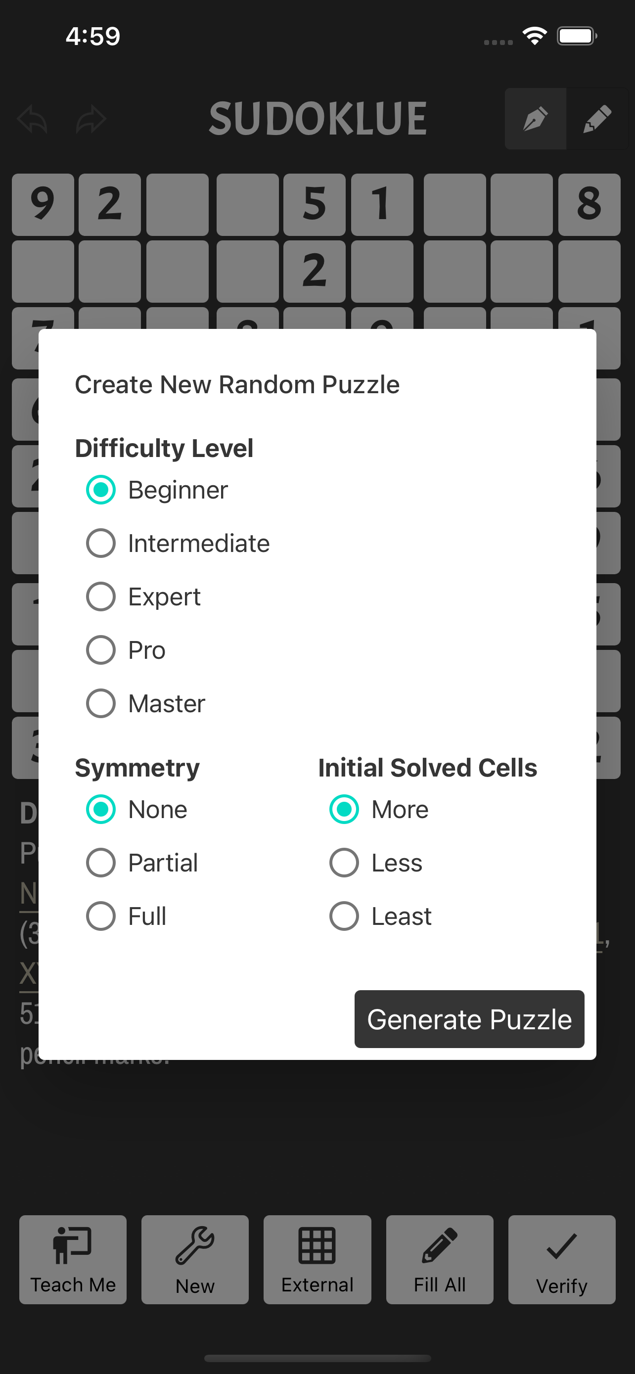Select Pro difficulty level

[100, 650]
